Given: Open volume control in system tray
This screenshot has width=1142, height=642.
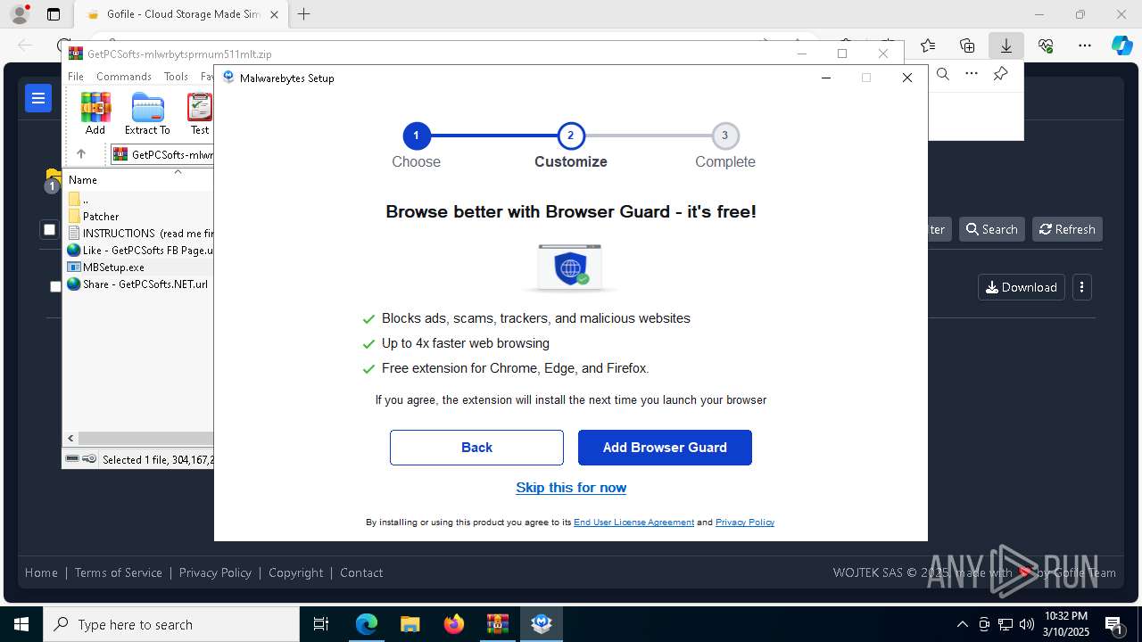Looking at the screenshot, I should point(1026,624).
